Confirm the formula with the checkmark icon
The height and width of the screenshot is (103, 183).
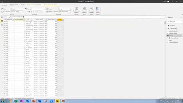(x=9, y=17)
